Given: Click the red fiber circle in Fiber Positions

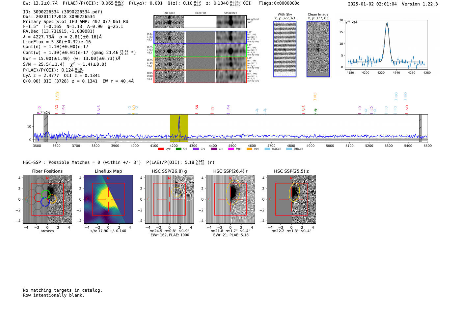Looking at the screenshot, I should coord(38,198).
